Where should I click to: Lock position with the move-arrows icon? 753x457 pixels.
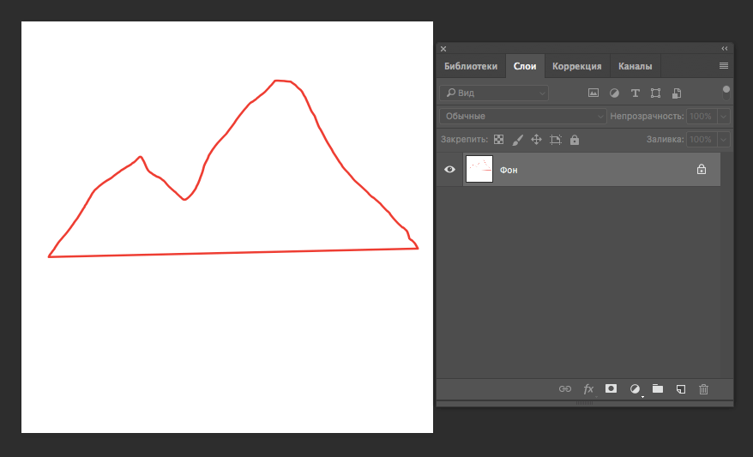coord(536,139)
